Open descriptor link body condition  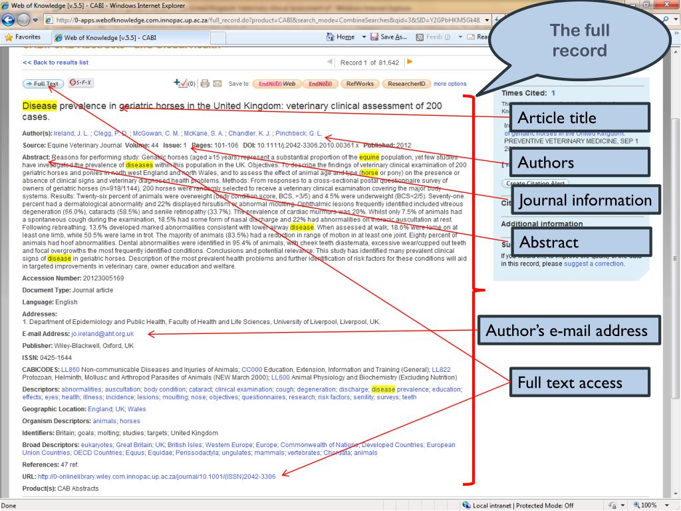163,390
